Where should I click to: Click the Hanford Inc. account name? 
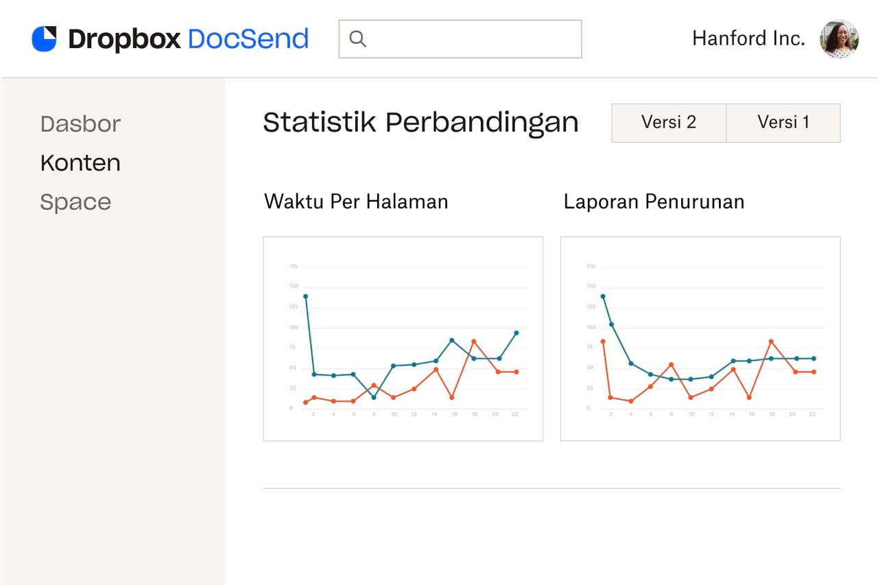(748, 38)
